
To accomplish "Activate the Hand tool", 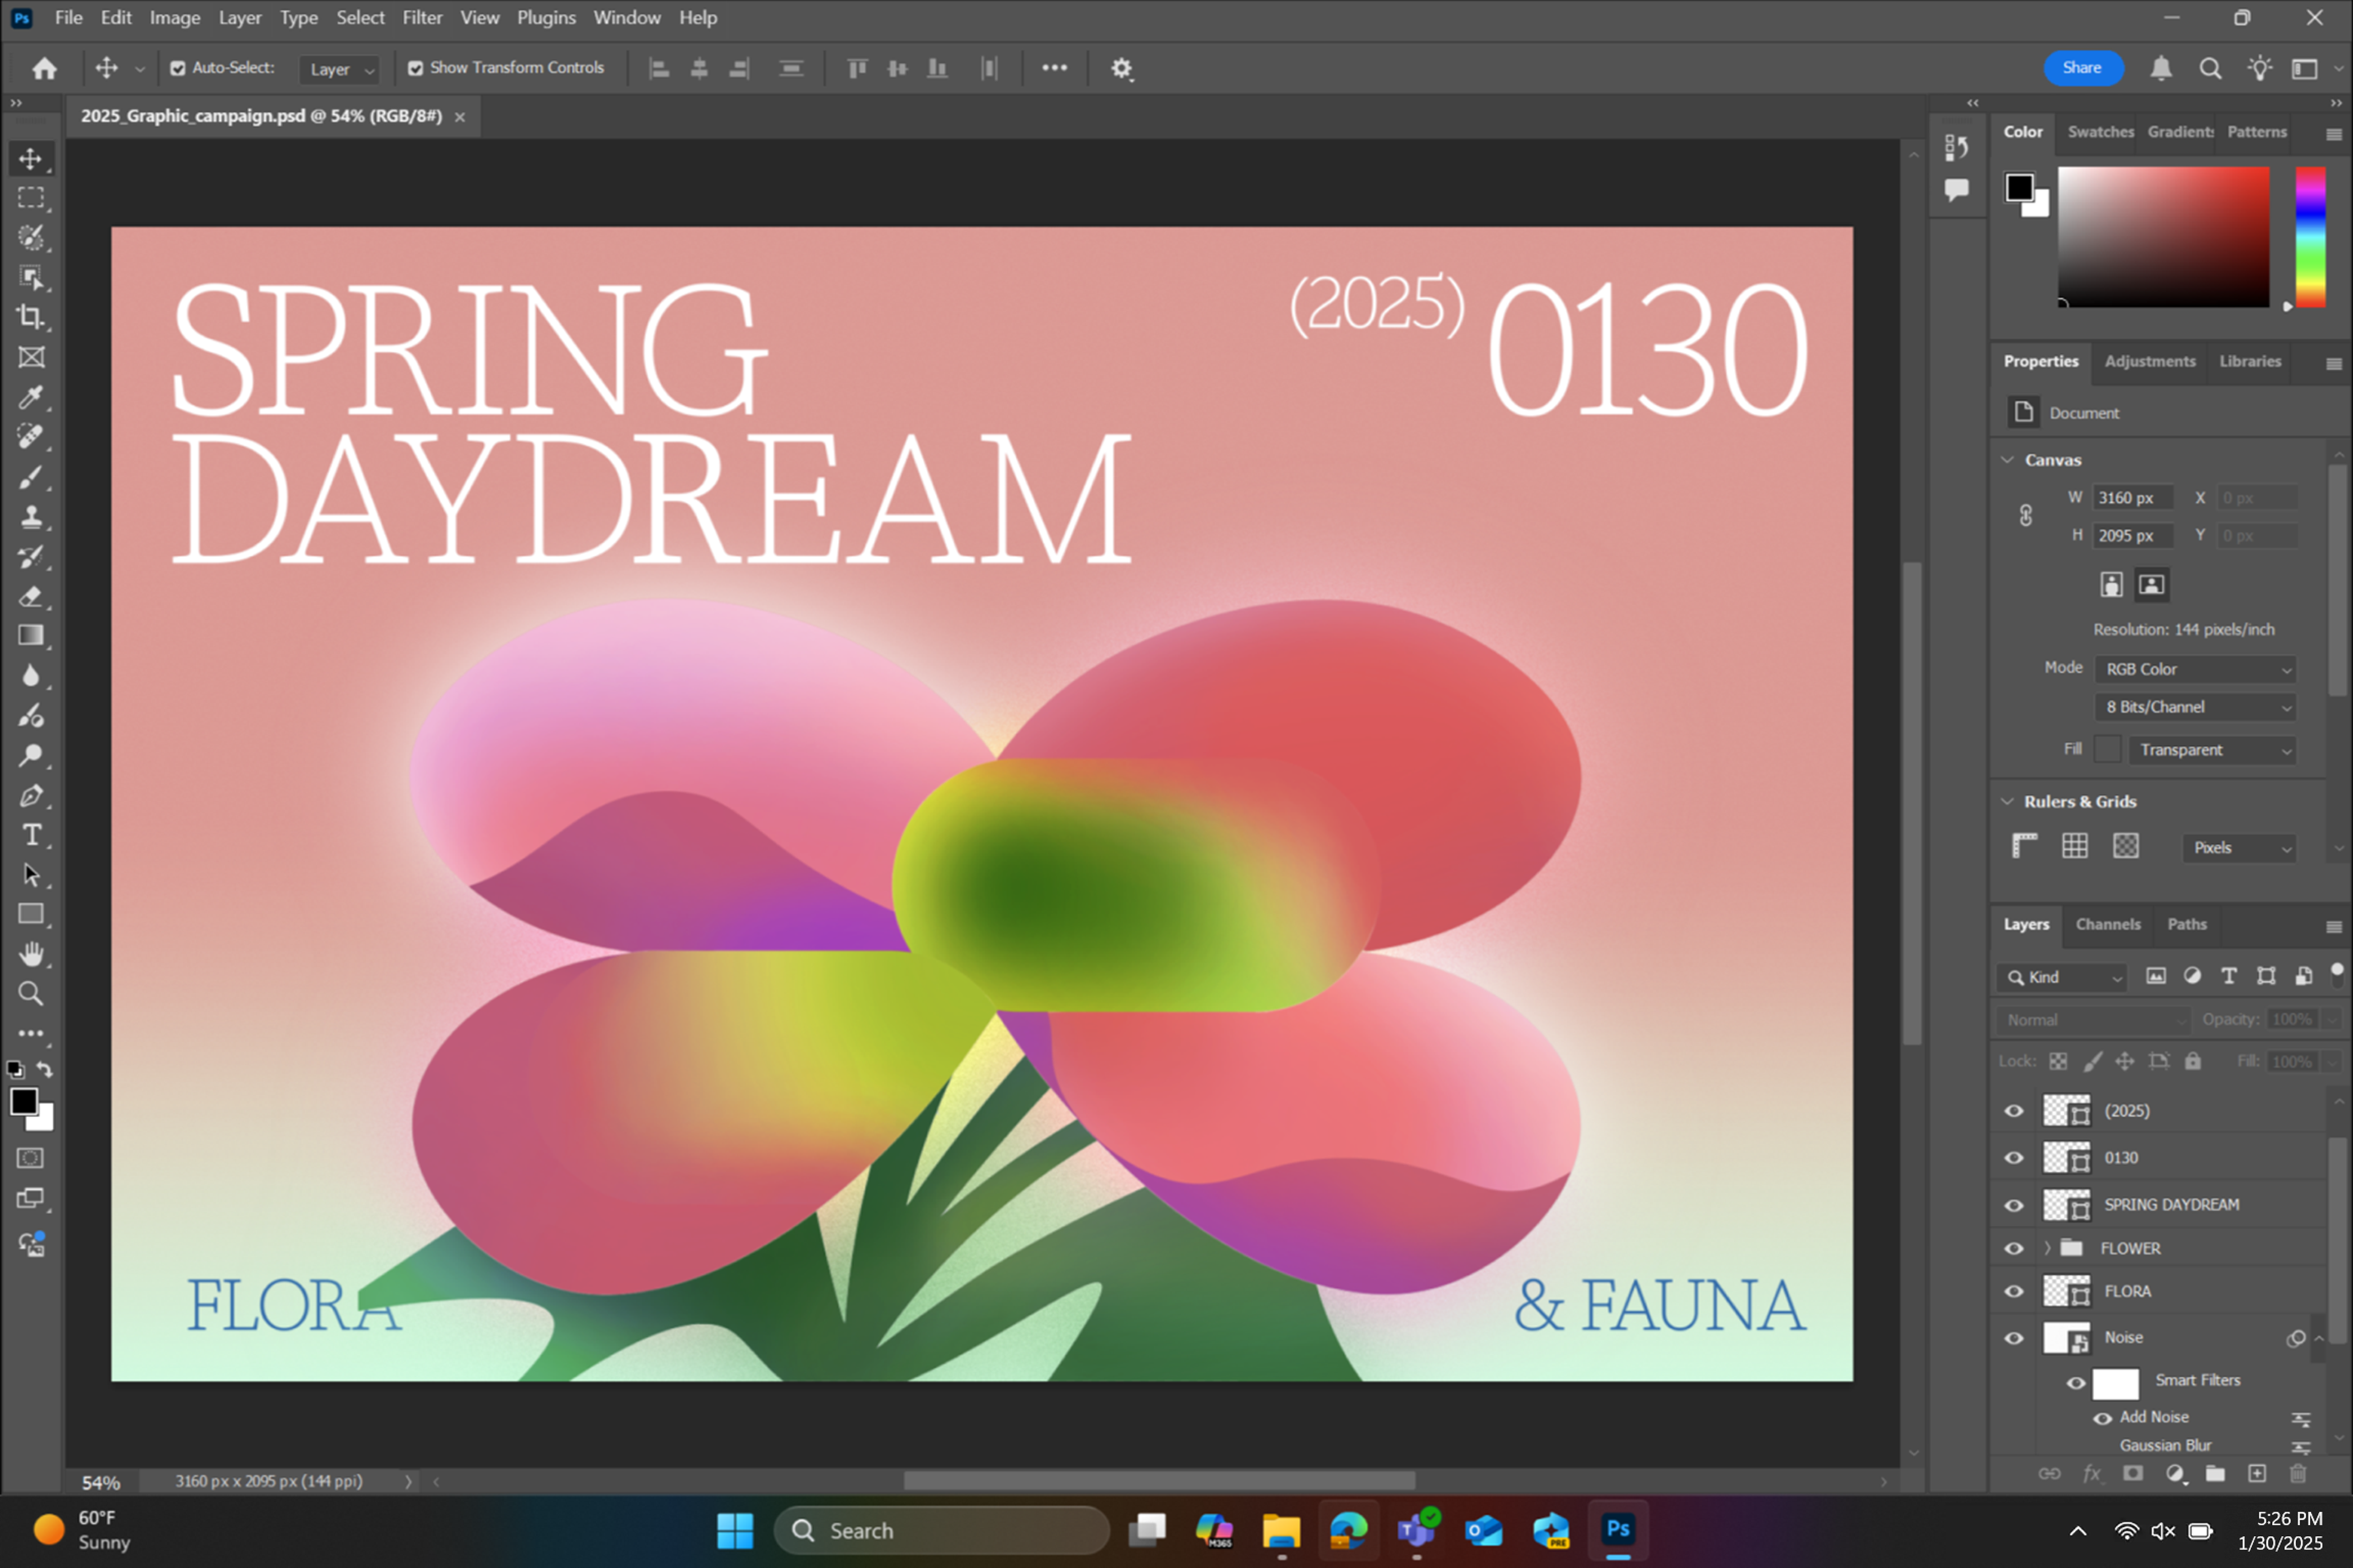I will [30, 954].
